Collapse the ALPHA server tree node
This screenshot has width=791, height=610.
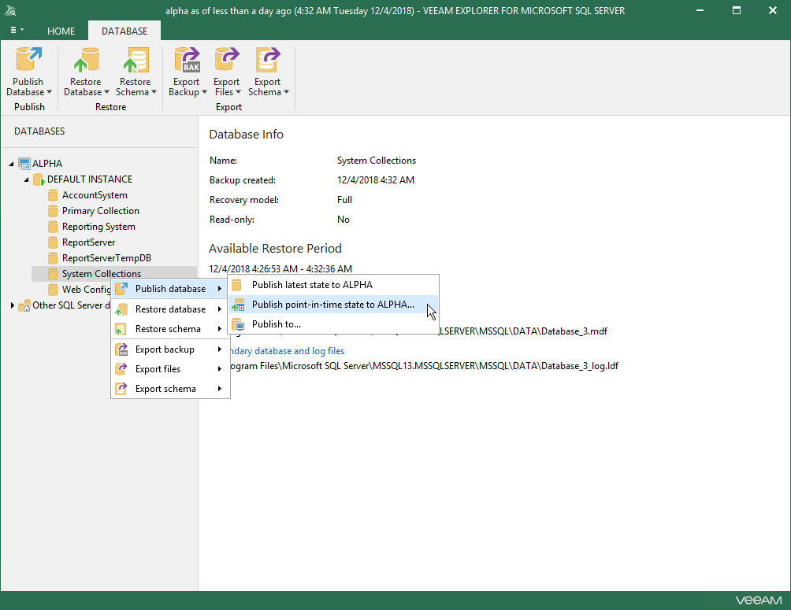pos(11,164)
